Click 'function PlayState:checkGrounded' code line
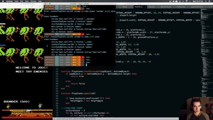Screen dimensions: 213x120 pyautogui.click(x=95, y=71)
